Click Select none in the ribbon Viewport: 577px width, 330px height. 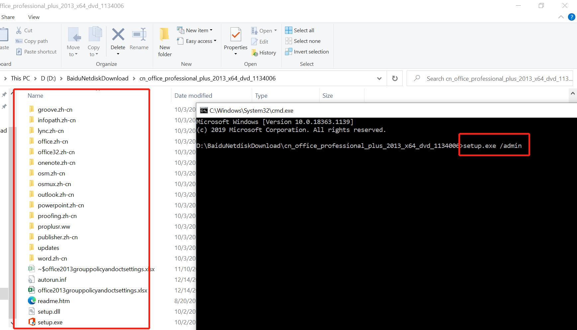click(x=303, y=41)
